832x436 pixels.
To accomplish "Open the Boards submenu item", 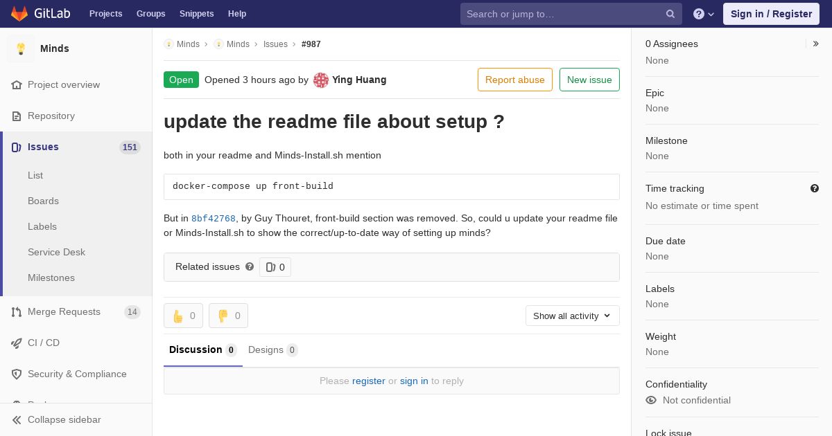I will [43, 201].
